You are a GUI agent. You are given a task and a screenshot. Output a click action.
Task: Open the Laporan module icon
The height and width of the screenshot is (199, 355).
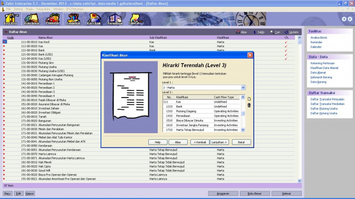(134, 19)
